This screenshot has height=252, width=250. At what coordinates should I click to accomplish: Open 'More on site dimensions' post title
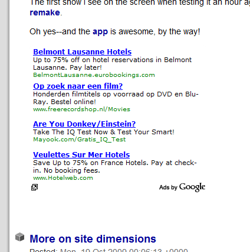coord(93,239)
